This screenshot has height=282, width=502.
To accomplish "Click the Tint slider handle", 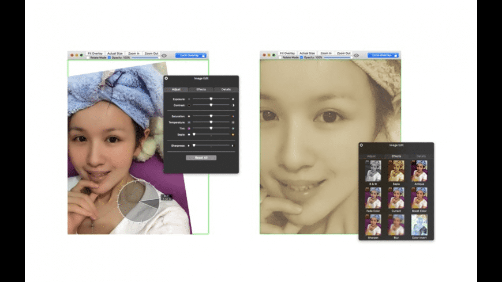I will coord(211,128).
